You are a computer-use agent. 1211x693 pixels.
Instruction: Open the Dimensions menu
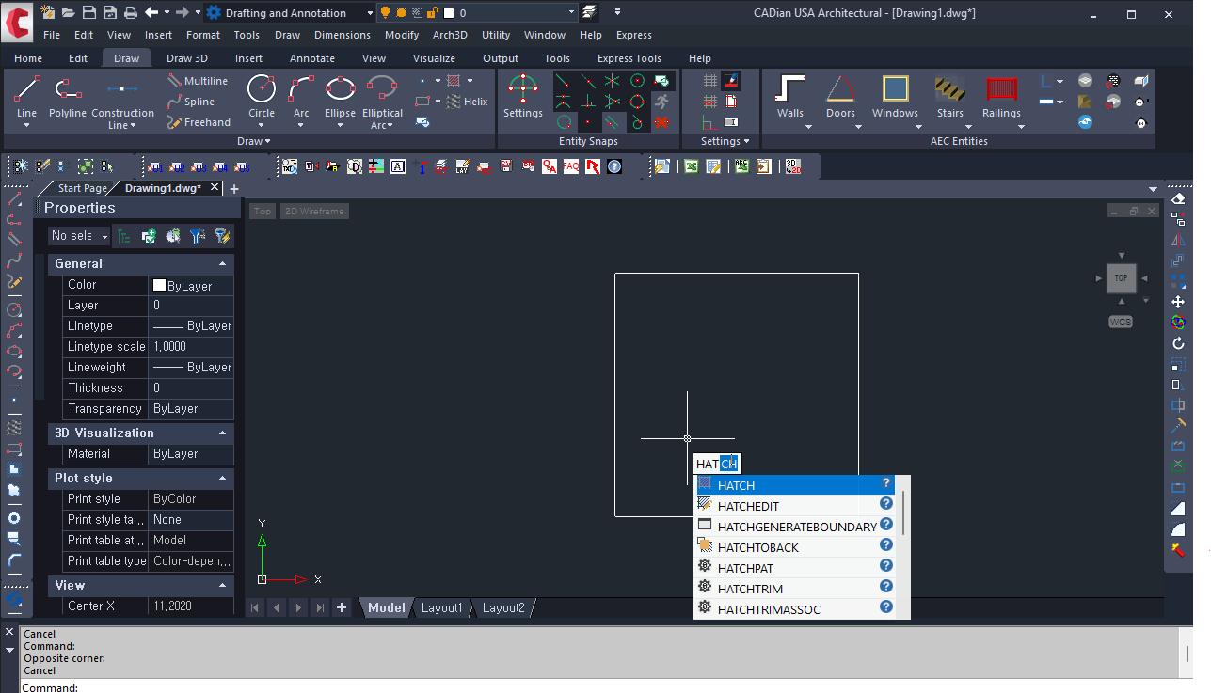point(343,35)
